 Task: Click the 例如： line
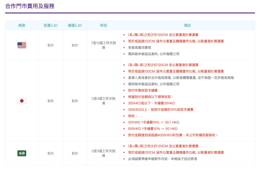(x=133, y=116)
